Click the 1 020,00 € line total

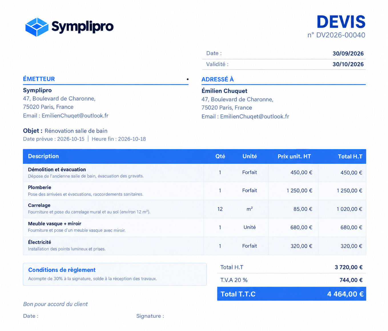point(349,209)
